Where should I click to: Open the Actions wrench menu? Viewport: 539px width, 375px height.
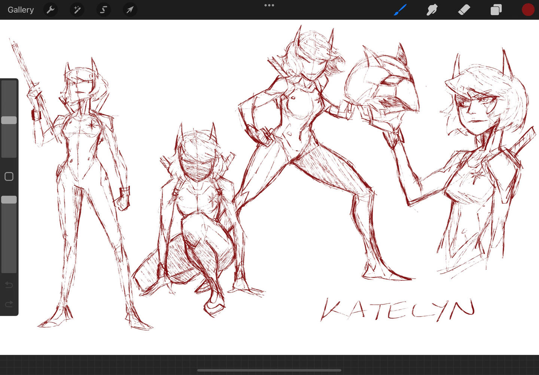51,10
